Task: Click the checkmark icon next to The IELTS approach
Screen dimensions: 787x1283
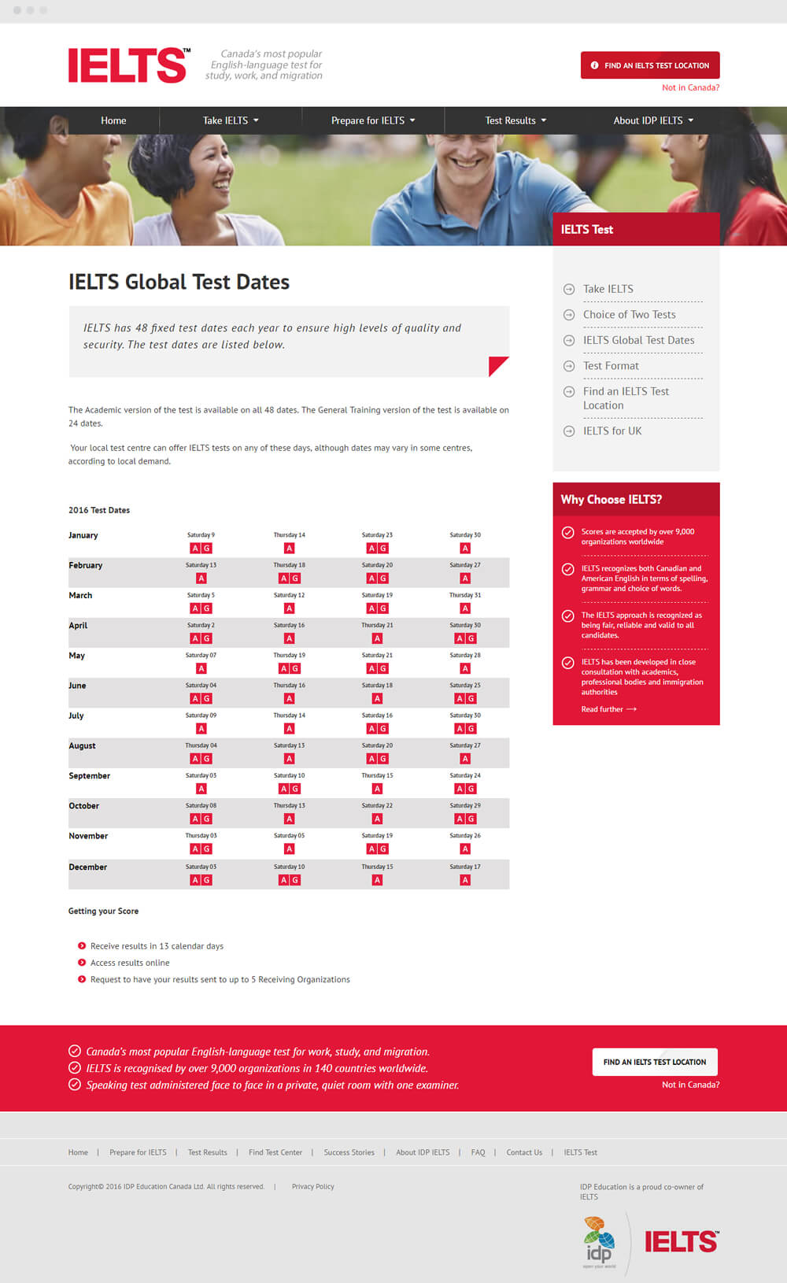Action: pos(568,616)
